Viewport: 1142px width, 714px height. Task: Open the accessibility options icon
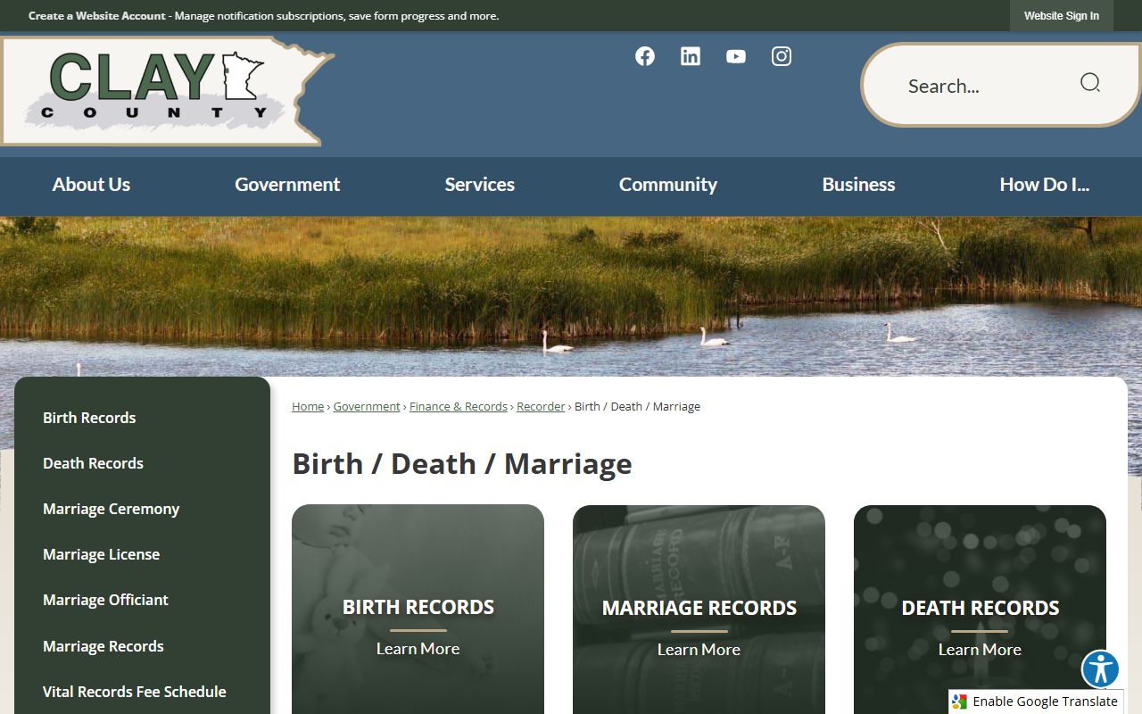click(1100, 668)
